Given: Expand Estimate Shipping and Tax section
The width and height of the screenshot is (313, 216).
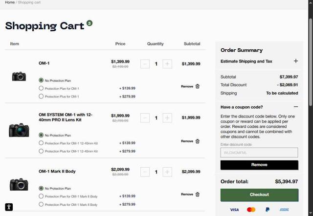Looking at the screenshot, I should pyautogui.click(x=296, y=61).
